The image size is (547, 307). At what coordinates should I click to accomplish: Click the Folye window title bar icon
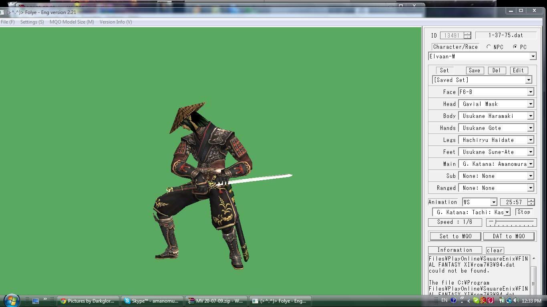click(2, 12)
